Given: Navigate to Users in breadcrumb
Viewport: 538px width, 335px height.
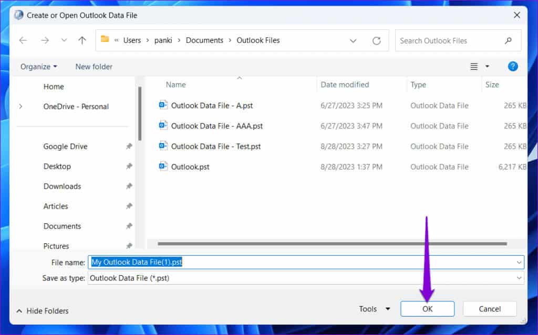Looking at the screenshot, I should [x=132, y=40].
